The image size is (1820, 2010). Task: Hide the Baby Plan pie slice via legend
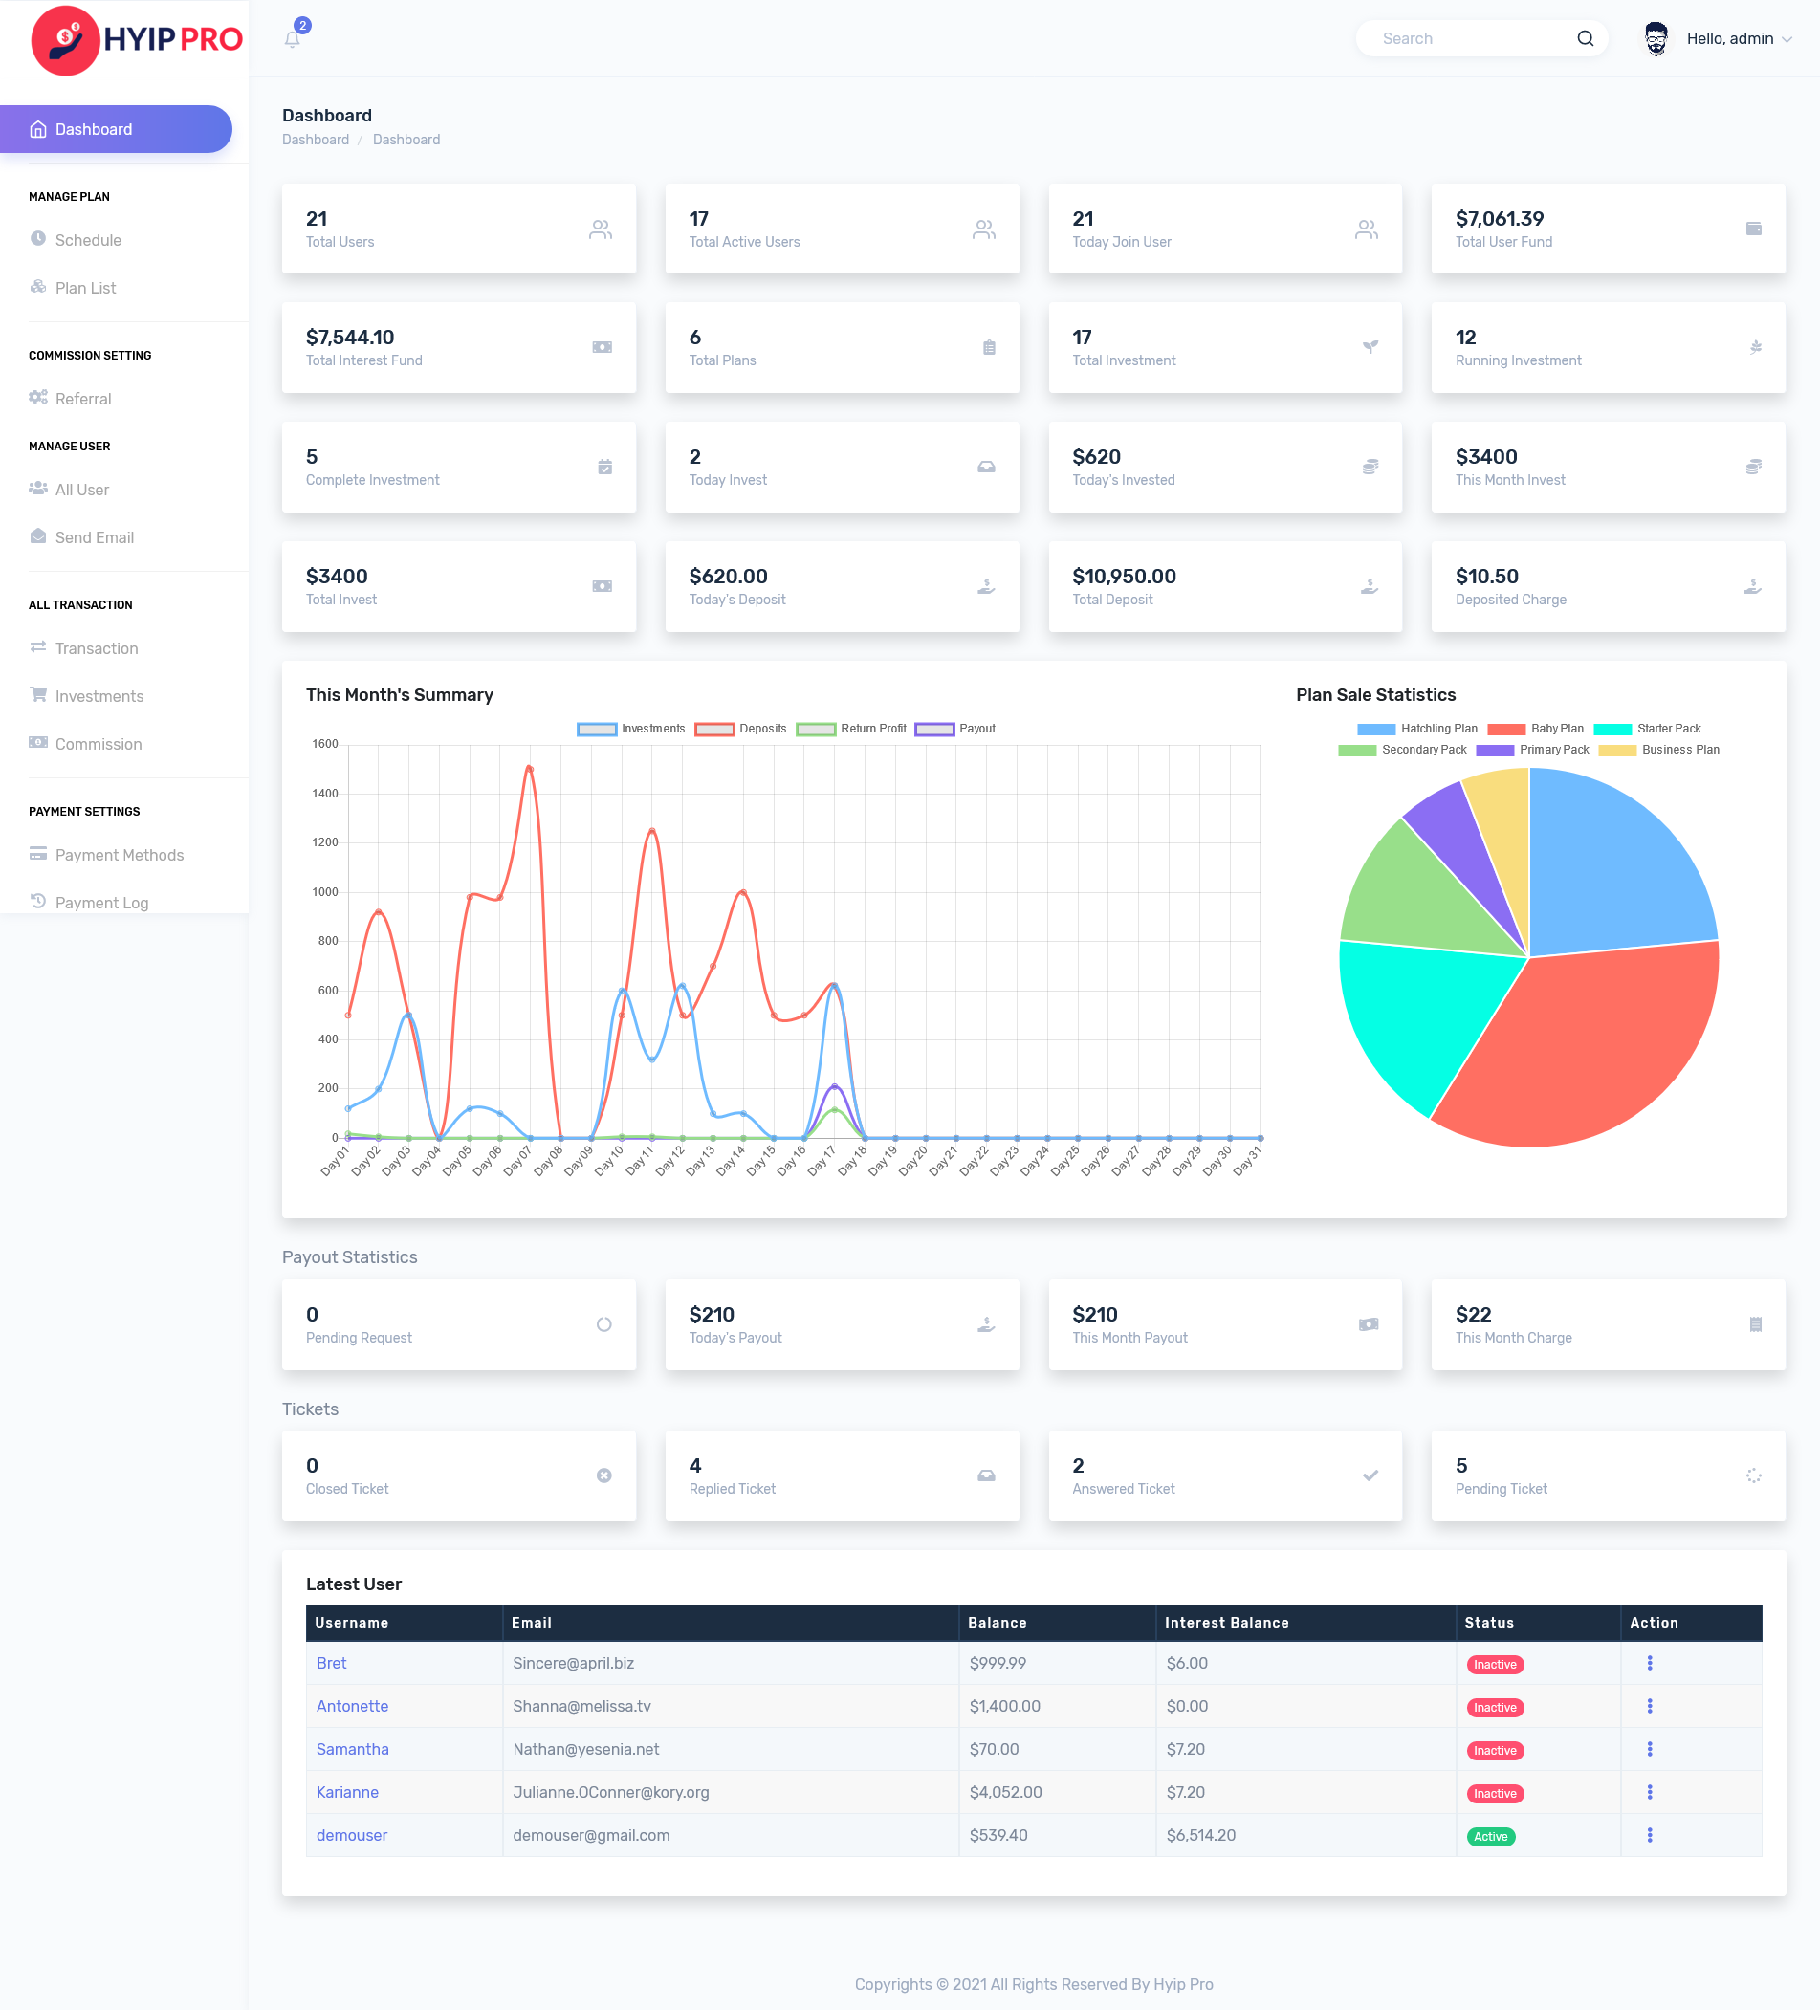[1535, 729]
